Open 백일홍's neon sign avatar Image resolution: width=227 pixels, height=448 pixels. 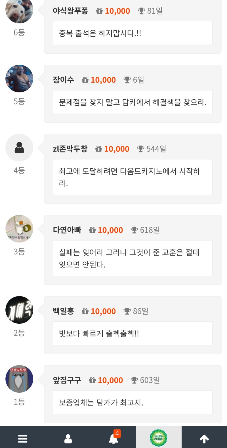click(19, 310)
